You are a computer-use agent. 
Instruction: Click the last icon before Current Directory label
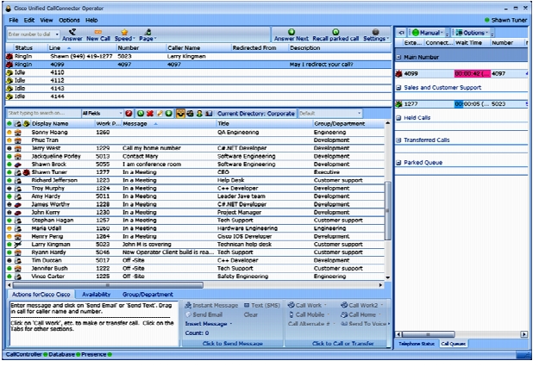coord(209,114)
